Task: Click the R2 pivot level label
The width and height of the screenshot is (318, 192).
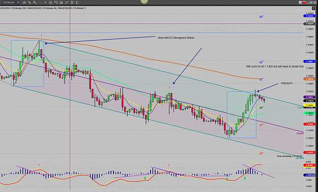Action: [x=261, y=62]
